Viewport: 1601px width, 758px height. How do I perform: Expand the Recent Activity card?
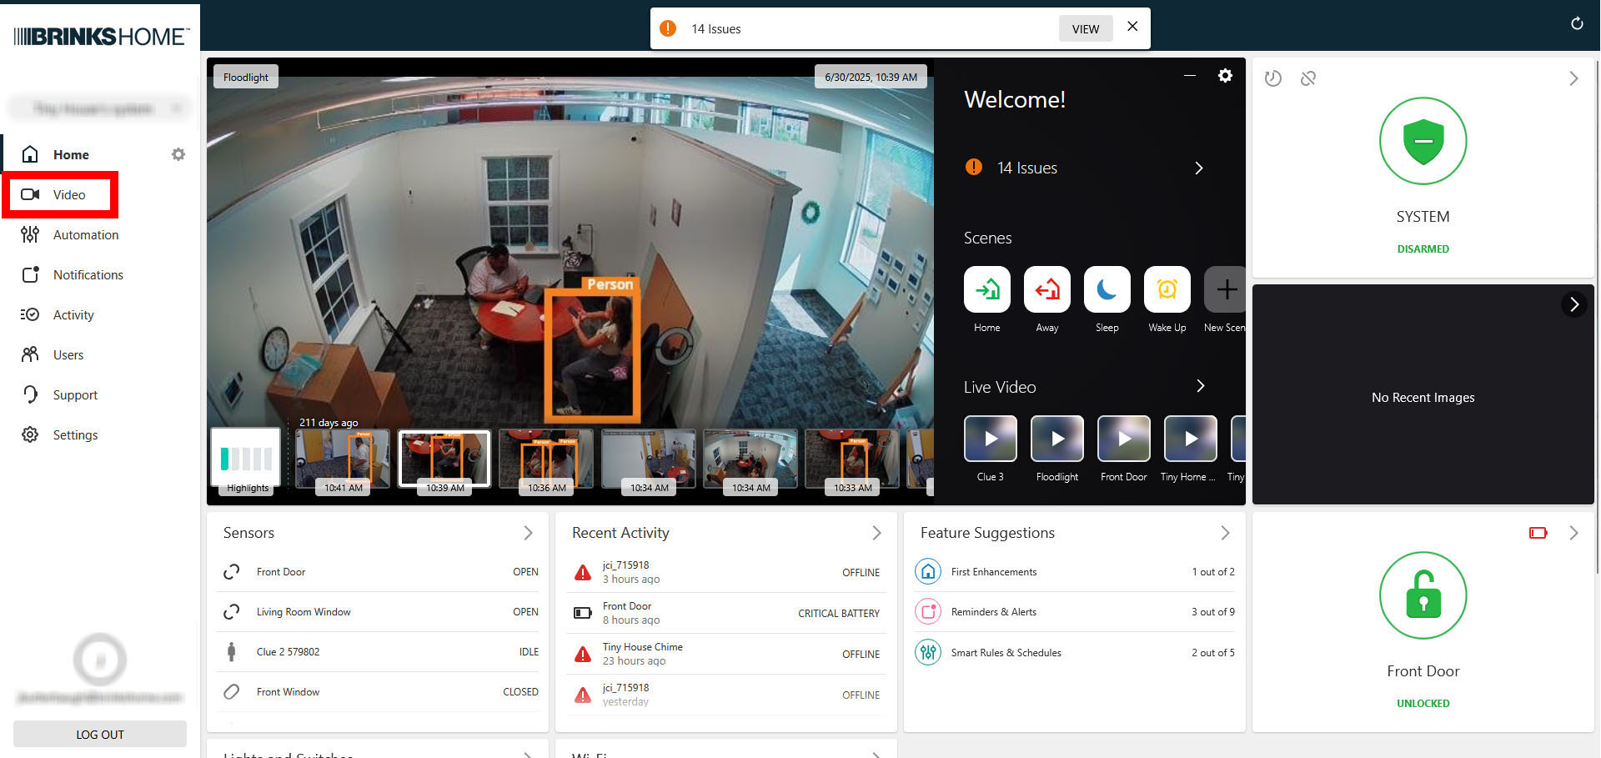point(876,533)
